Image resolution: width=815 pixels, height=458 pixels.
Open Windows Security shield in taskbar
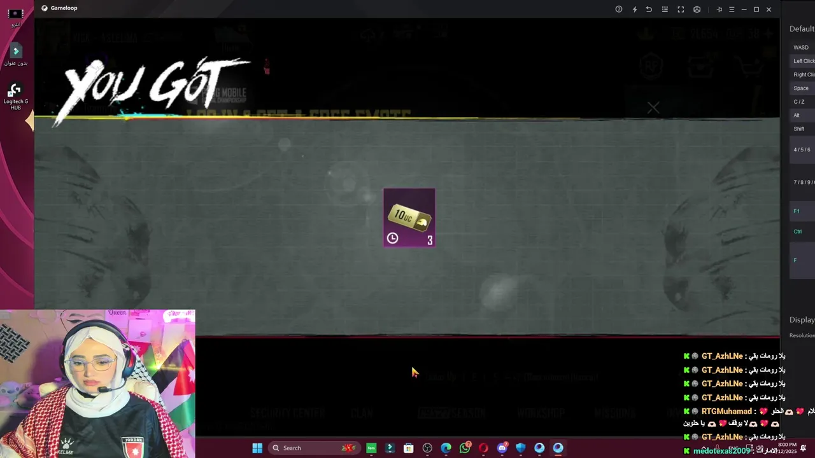[521, 448]
